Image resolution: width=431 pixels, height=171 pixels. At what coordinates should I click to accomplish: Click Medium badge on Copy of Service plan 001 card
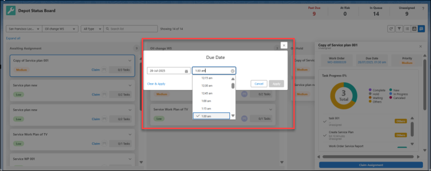pyautogui.click(x=21, y=70)
